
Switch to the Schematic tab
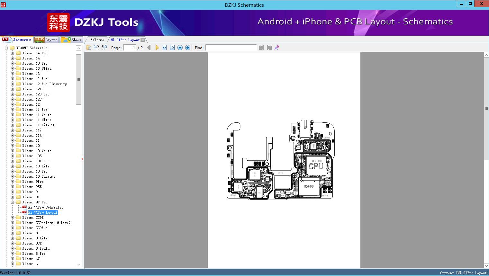(x=17, y=40)
